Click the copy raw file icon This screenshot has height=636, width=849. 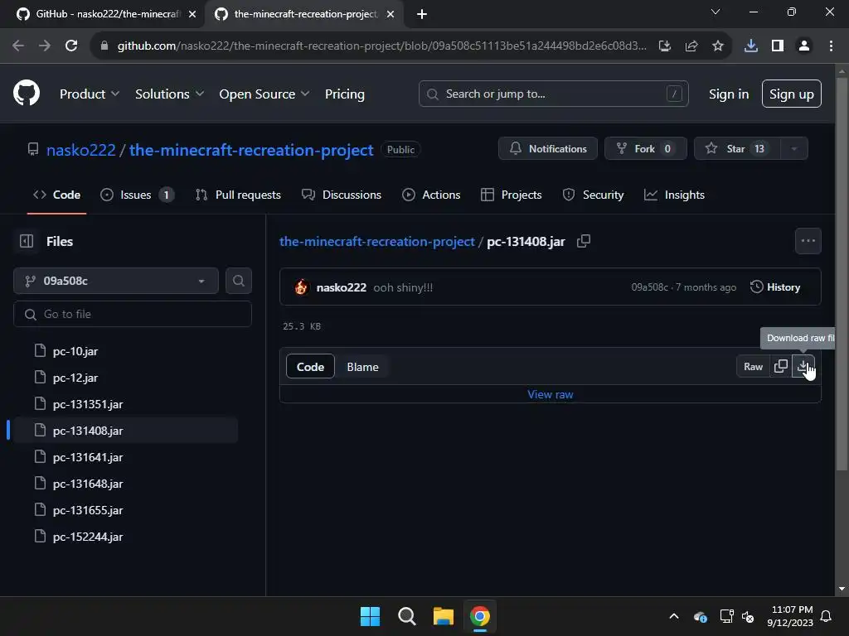tap(781, 366)
